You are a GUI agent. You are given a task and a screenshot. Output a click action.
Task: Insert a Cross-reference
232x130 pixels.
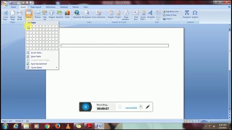(98, 14)
